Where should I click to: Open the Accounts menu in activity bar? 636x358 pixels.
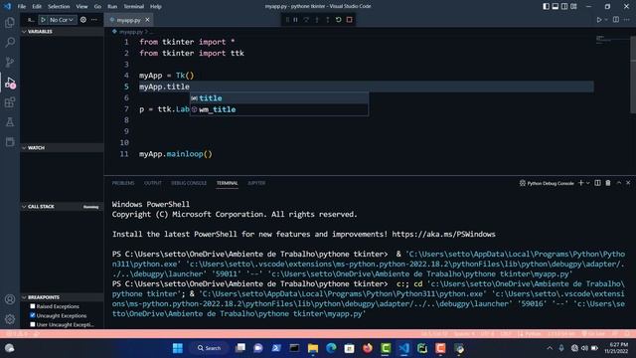10,299
